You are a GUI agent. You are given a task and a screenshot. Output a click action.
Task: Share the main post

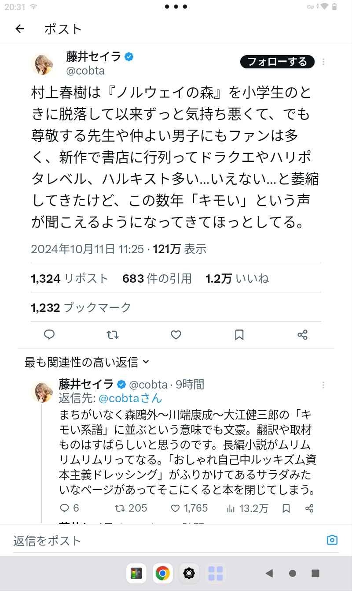[302, 335]
